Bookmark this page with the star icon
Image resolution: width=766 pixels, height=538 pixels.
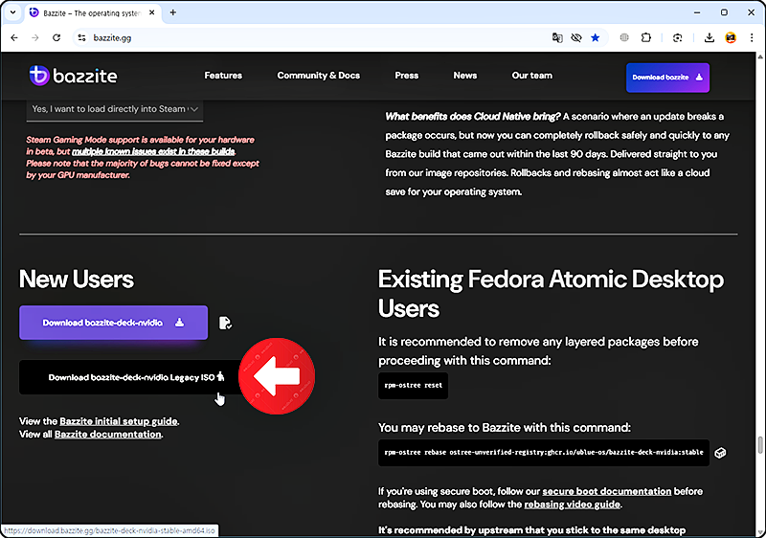pyautogui.click(x=595, y=37)
